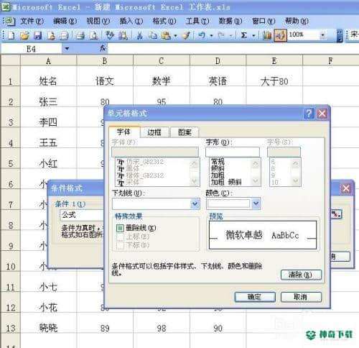Open the 格式 menu

164,21
